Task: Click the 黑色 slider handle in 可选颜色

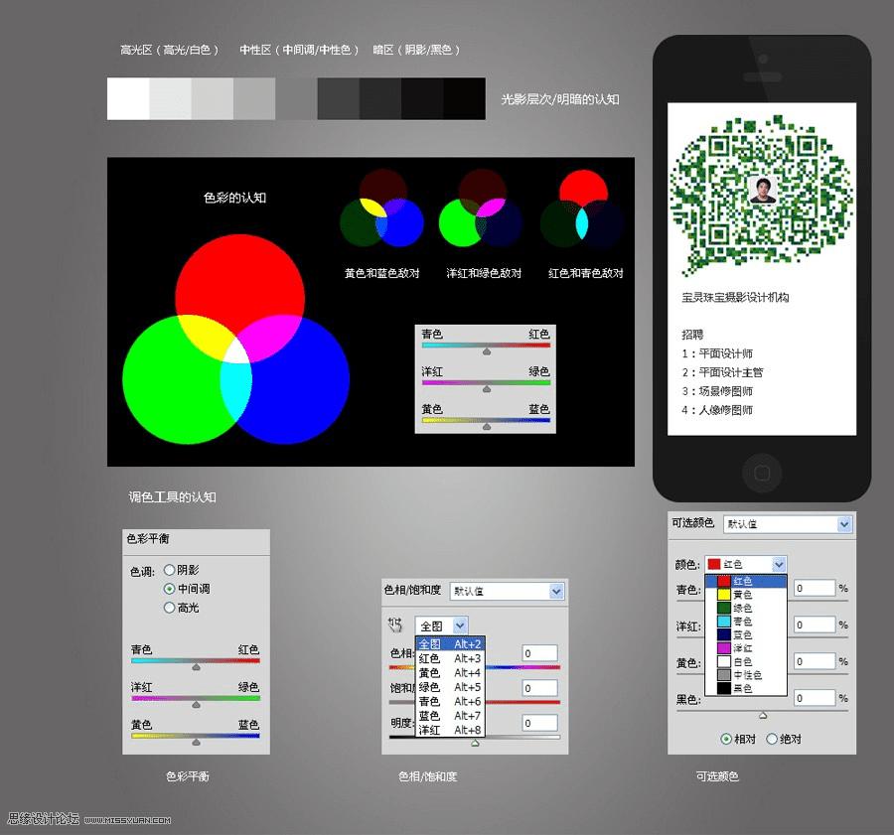Action: (763, 715)
